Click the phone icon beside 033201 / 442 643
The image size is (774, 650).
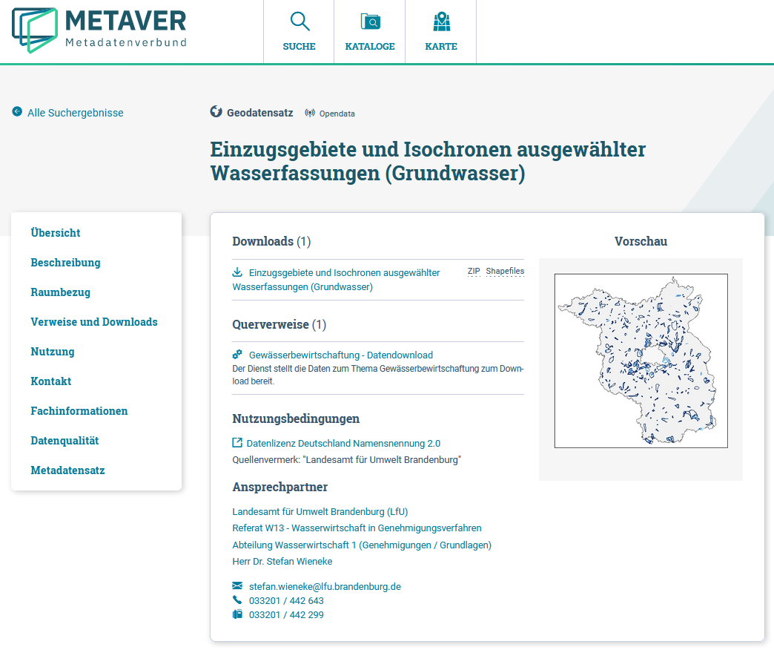(x=237, y=600)
